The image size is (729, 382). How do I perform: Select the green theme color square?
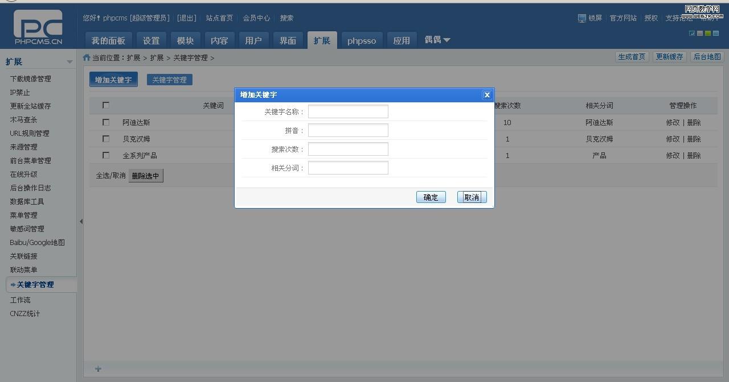[x=708, y=34]
